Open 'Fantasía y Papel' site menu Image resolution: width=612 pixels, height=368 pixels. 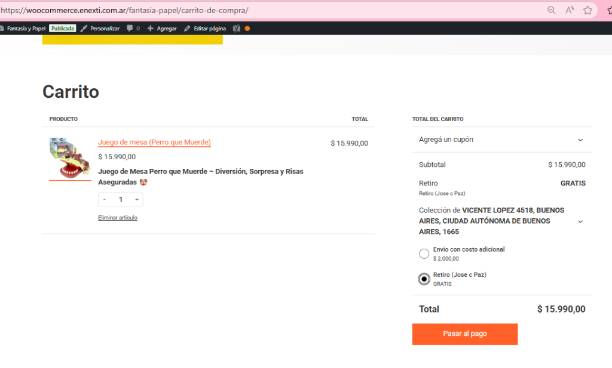(x=26, y=28)
